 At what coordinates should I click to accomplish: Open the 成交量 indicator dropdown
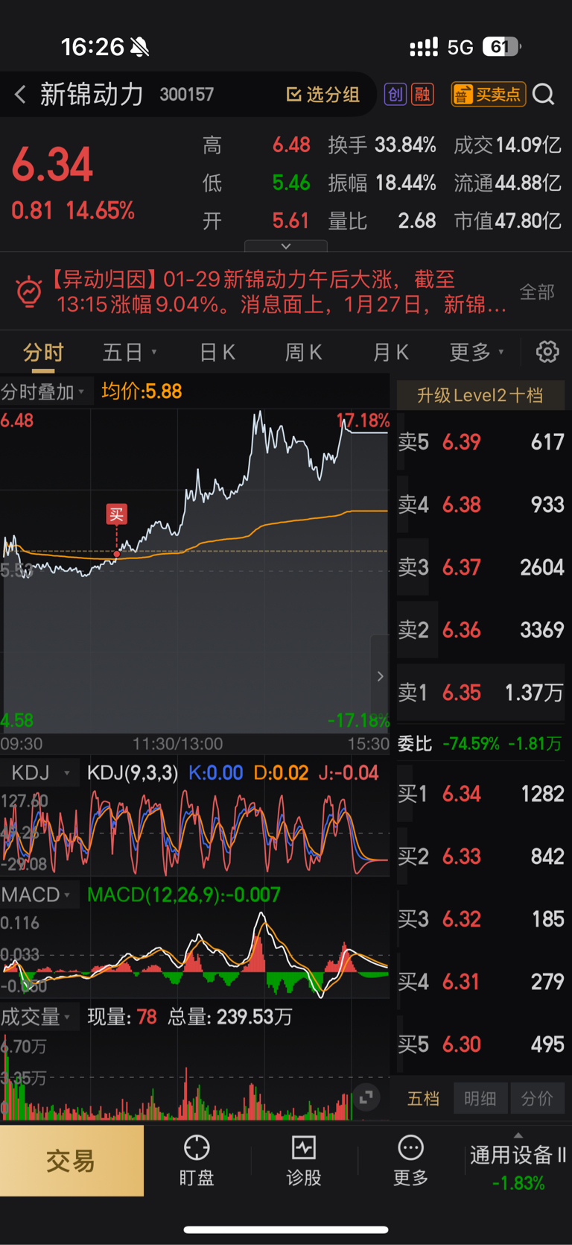click(x=40, y=1017)
